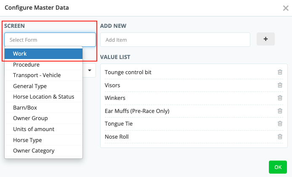Remove Winkers using its trash icon

[280, 98]
